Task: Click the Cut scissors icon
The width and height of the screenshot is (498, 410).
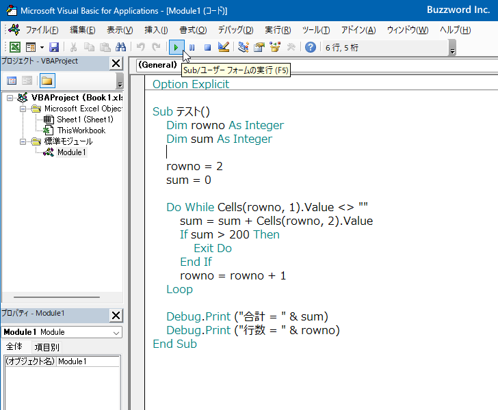Action: coord(73,47)
